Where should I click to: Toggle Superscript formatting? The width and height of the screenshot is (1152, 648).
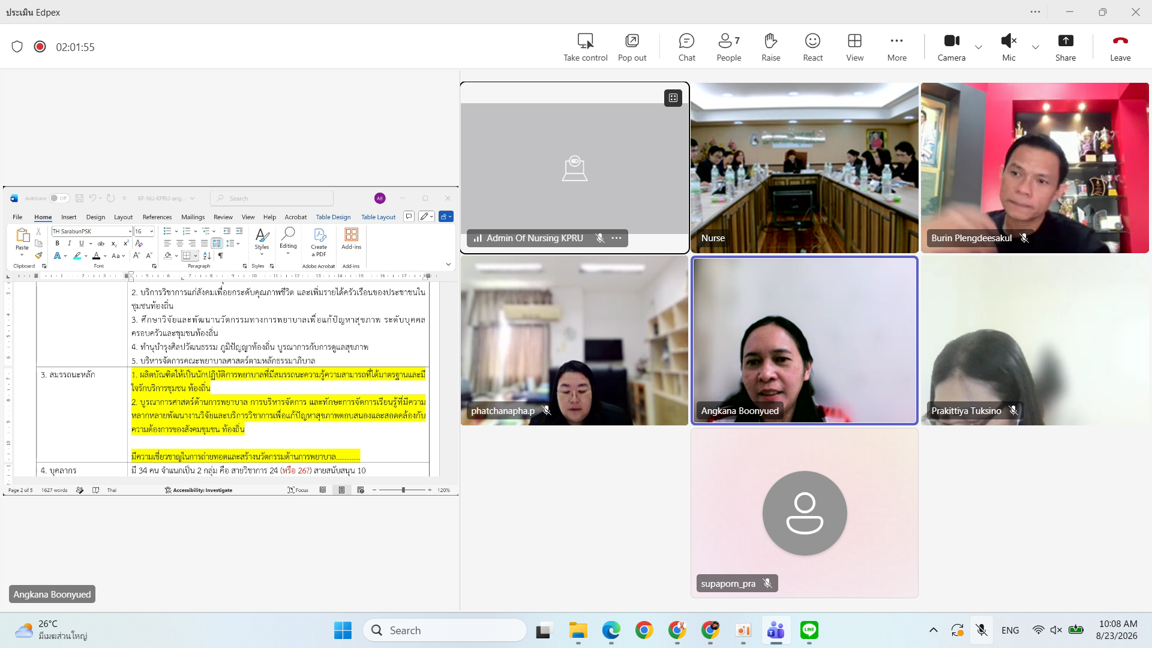(126, 244)
